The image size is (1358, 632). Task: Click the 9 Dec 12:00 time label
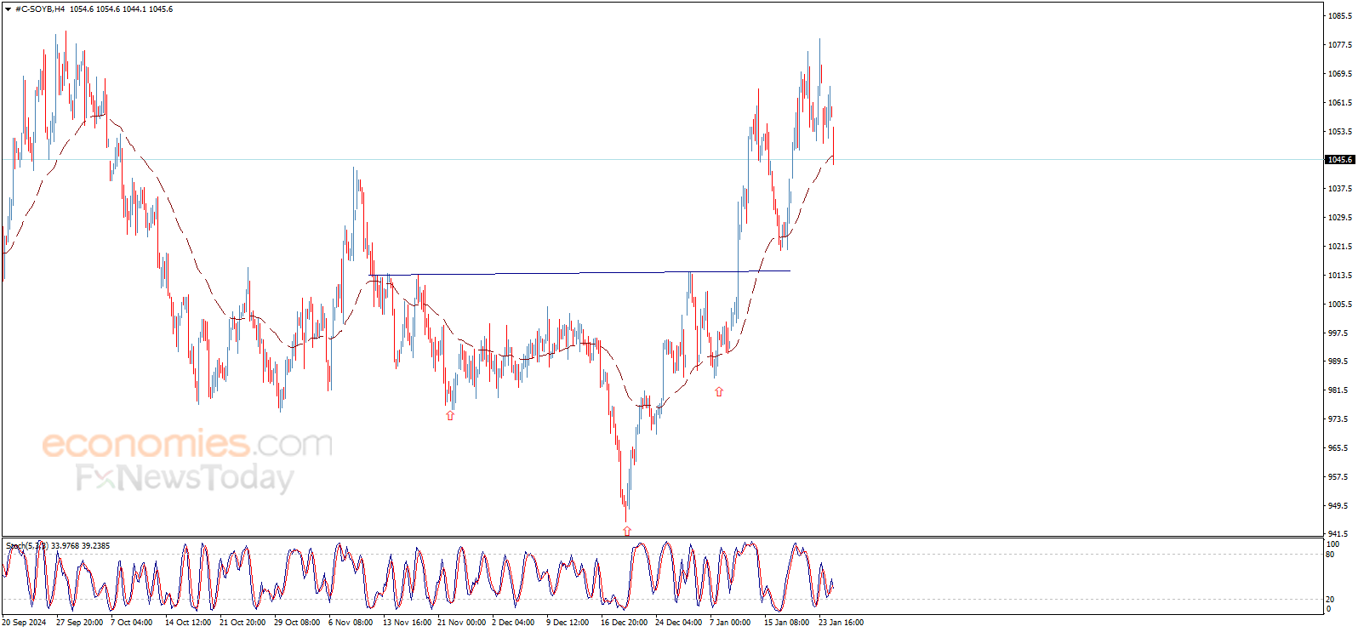coord(568,623)
